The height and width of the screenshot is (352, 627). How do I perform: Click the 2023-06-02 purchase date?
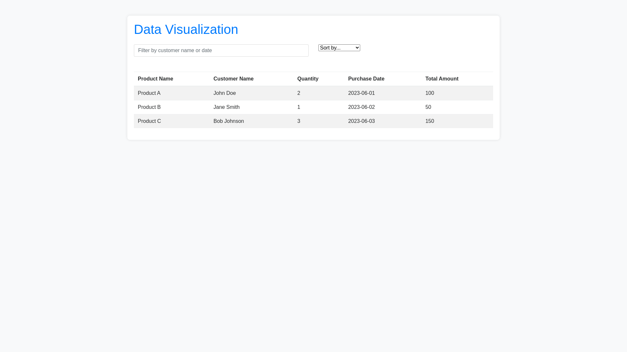pos(361,107)
